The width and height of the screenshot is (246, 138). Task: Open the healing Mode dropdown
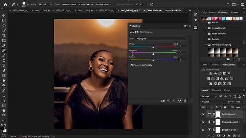tap(45, 4)
